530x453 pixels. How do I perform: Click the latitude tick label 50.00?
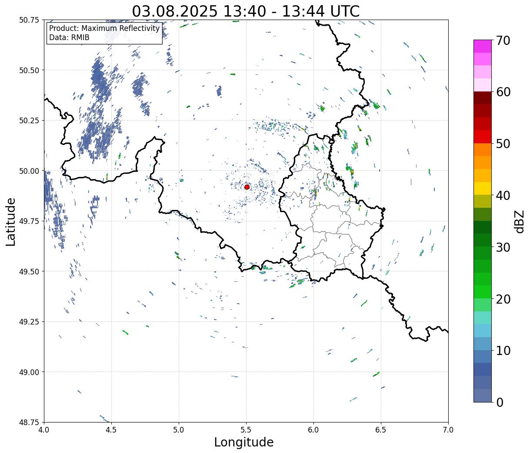29,171
